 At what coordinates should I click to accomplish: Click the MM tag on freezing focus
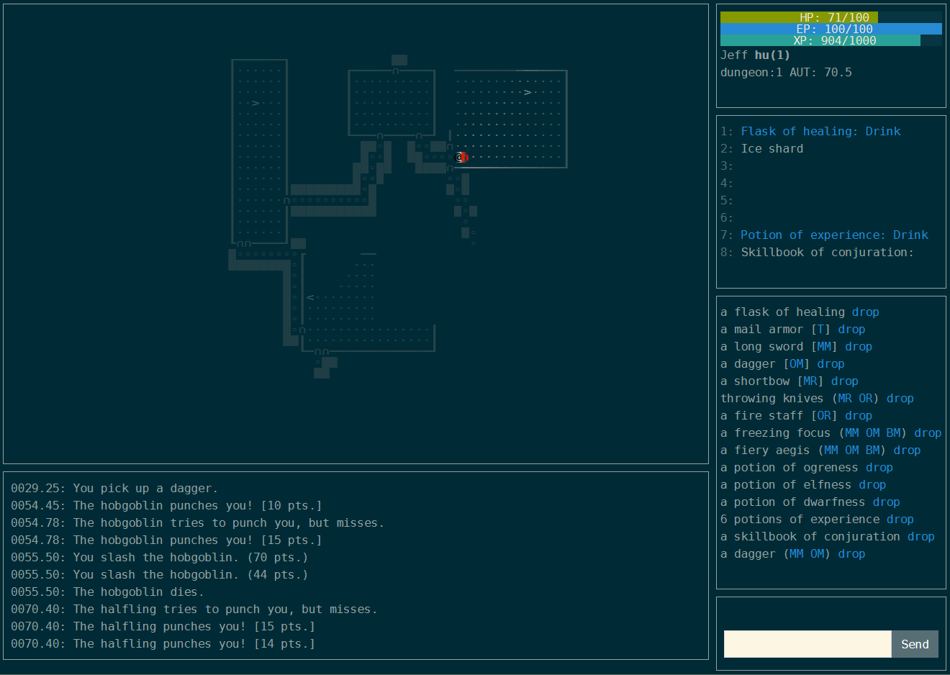pos(851,432)
